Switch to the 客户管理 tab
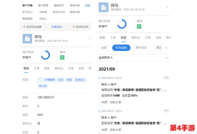The height and width of the screenshot is (134, 197). 43,5
